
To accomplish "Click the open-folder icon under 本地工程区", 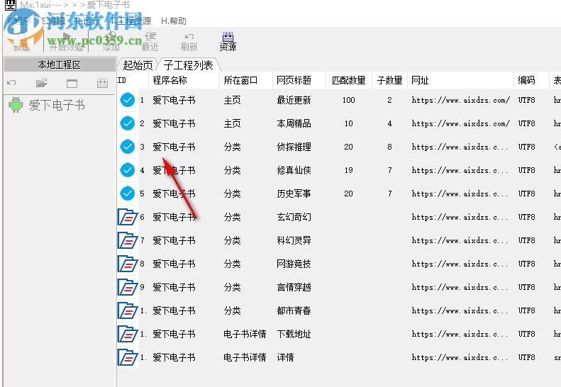I will (42, 83).
